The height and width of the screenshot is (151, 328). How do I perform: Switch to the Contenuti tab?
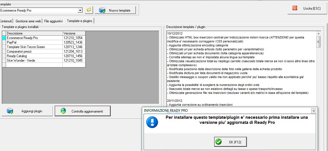click(x=6, y=21)
